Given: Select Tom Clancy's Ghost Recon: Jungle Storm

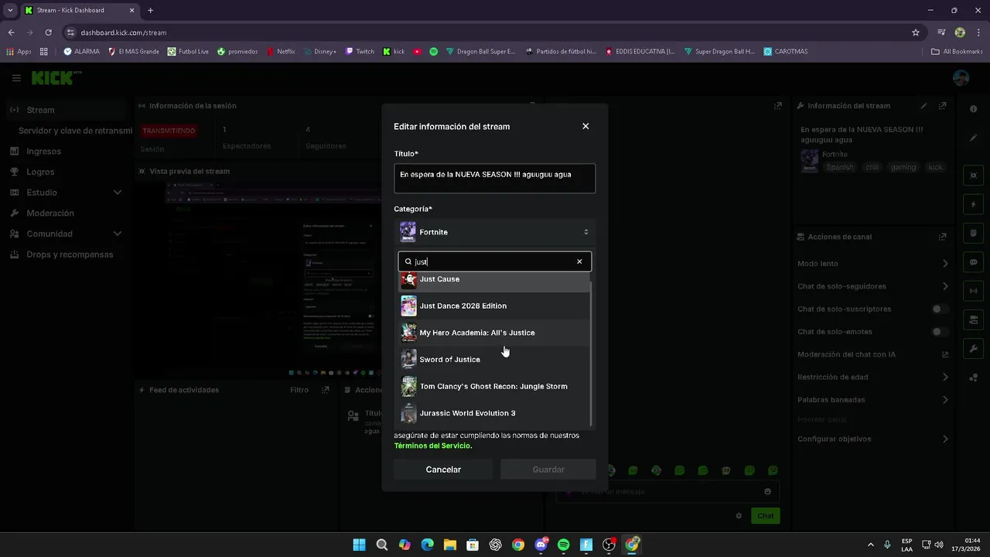Looking at the screenshot, I should tap(493, 386).
